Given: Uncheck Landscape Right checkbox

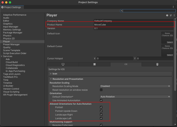Looking at the screenshot, I should click(101, 115).
